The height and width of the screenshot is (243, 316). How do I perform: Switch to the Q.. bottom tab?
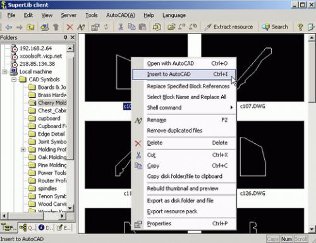pos(27,228)
